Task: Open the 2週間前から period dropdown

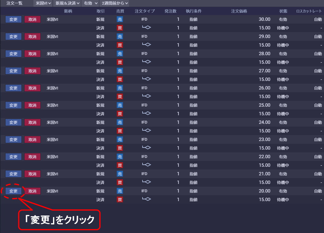Action: coord(115,3)
